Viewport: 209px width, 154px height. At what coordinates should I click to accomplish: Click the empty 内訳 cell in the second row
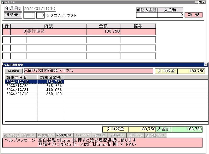[x=56, y=40]
